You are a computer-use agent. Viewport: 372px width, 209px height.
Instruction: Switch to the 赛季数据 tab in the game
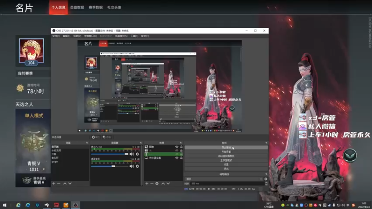click(x=96, y=7)
